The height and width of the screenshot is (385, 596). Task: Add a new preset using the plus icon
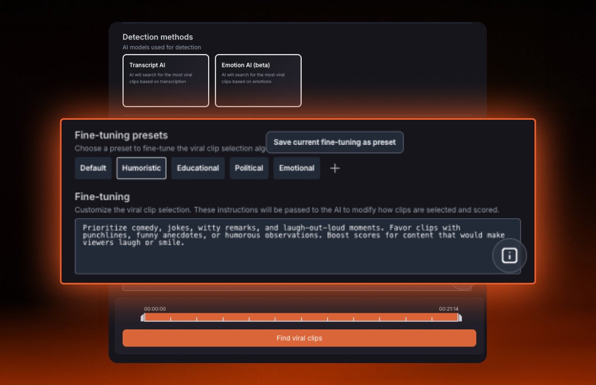pyautogui.click(x=334, y=168)
